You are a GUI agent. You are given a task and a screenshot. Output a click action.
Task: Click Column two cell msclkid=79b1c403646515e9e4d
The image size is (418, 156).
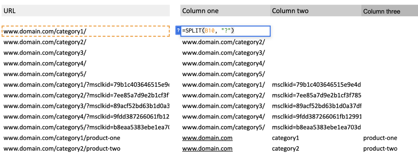click(x=316, y=85)
